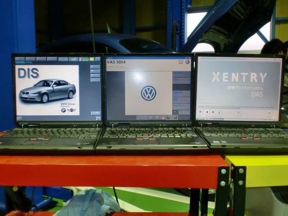Click the last grey button in DIS top toolbar
The image size is (288, 216).
click(x=98, y=59)
